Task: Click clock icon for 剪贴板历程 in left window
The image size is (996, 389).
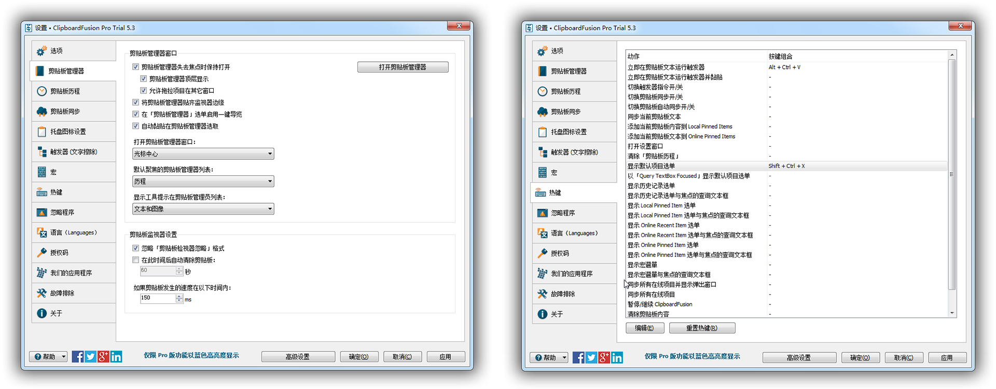Action: [x=41, y=91]
